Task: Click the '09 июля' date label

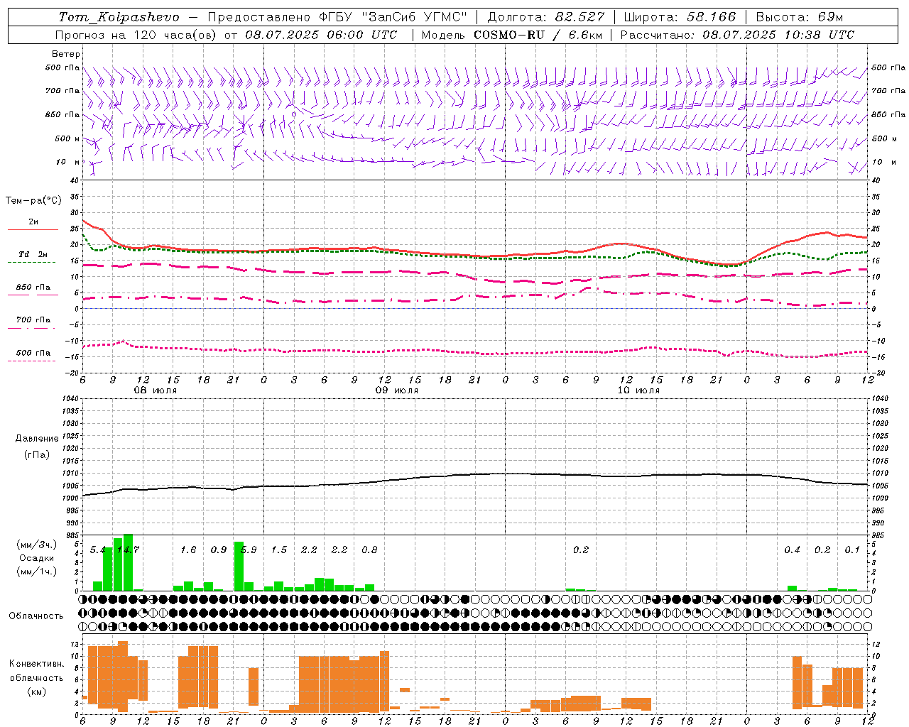Action: click(x=396, y=390)
